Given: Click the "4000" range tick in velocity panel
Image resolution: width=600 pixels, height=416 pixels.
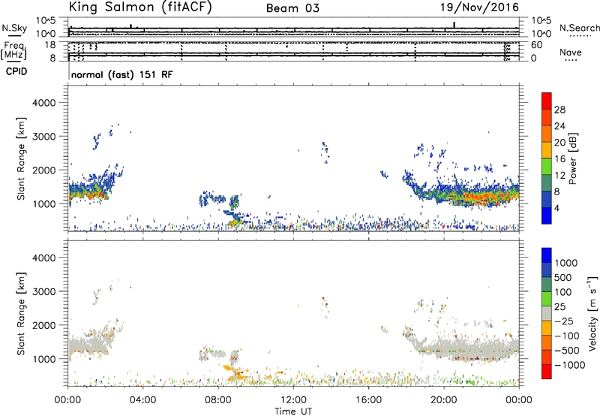Looking at the screenshot, I should (44, 258).
